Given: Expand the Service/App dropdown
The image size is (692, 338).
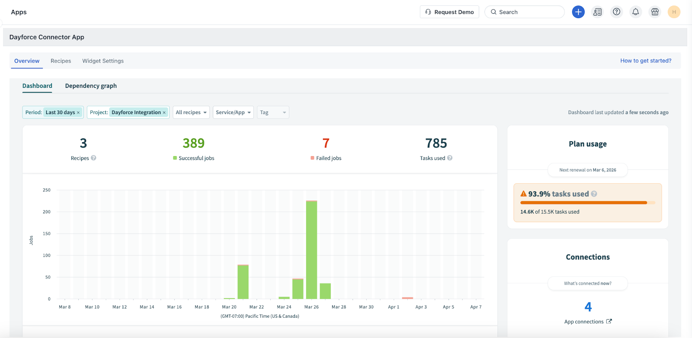Looking at the screenshot, I should pos(233,112).
